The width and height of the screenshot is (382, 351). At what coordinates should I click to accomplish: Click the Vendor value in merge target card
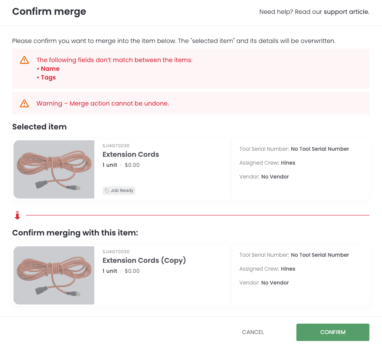click(x=275, y=283)
